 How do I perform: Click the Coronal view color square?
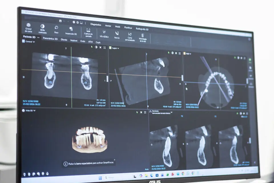tap(23, 41)
